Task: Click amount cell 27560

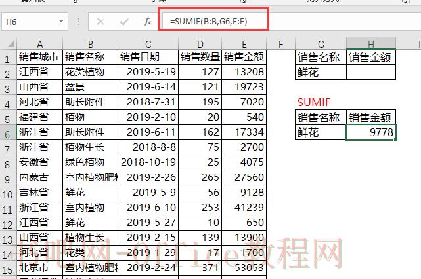Action: [x=244, y=177]
